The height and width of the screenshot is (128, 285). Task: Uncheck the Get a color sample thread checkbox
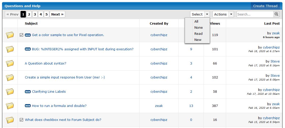click(x=22, y=35)
